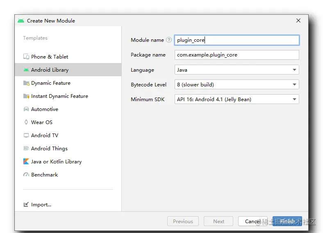Focus the Module name input field

pyautogui.click(x=237, y=40)
